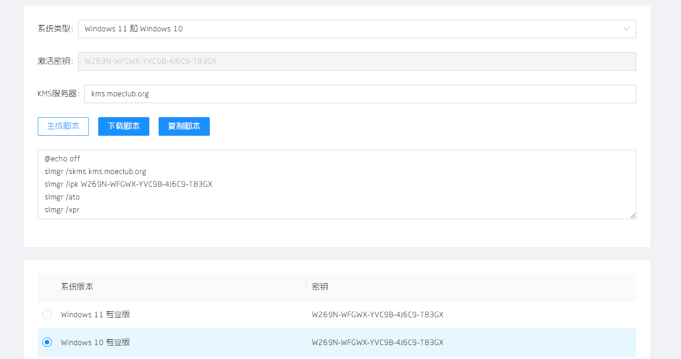
Task: Click the textarea resize handle corner
Action: pos(633,216)
